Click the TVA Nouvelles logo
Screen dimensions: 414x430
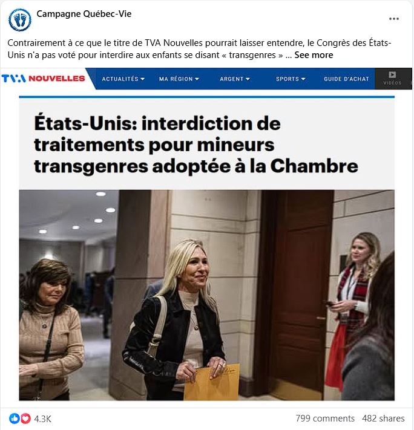[43, 79]
